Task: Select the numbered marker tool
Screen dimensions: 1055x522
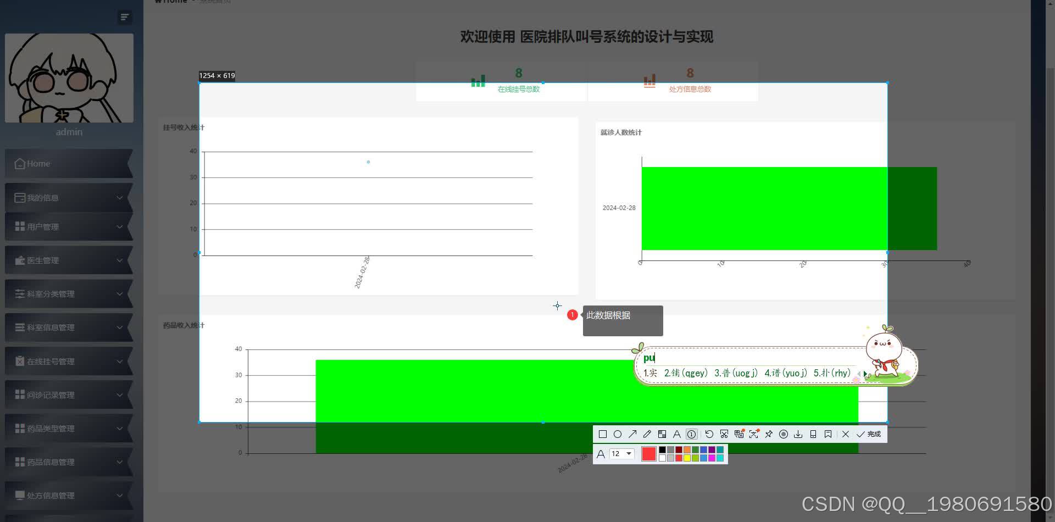Action: 692,434
